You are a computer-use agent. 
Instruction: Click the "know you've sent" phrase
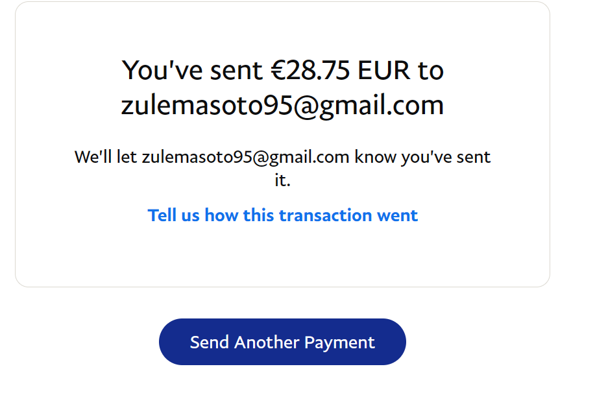(422, 158)
